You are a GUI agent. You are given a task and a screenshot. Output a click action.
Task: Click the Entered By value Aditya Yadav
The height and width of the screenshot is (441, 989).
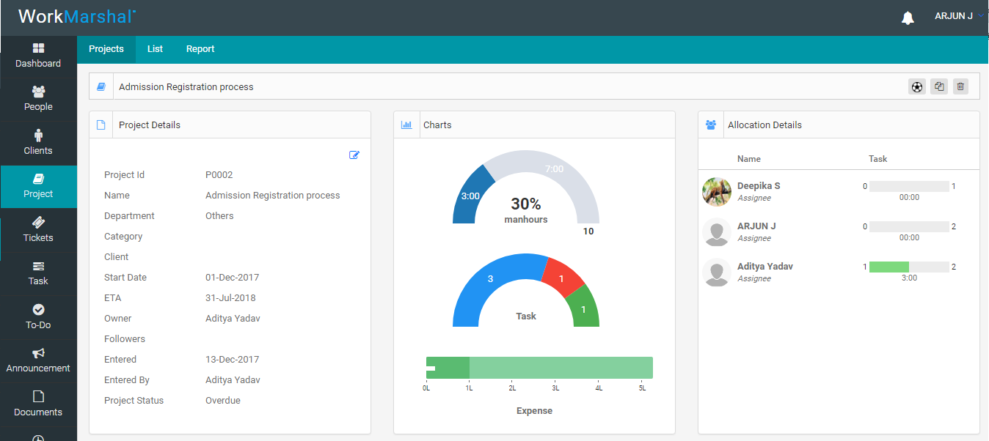(x=233, y=380)
